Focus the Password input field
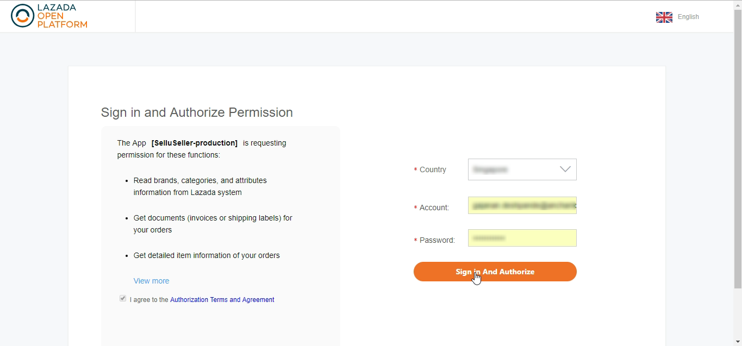 [522, 238]
